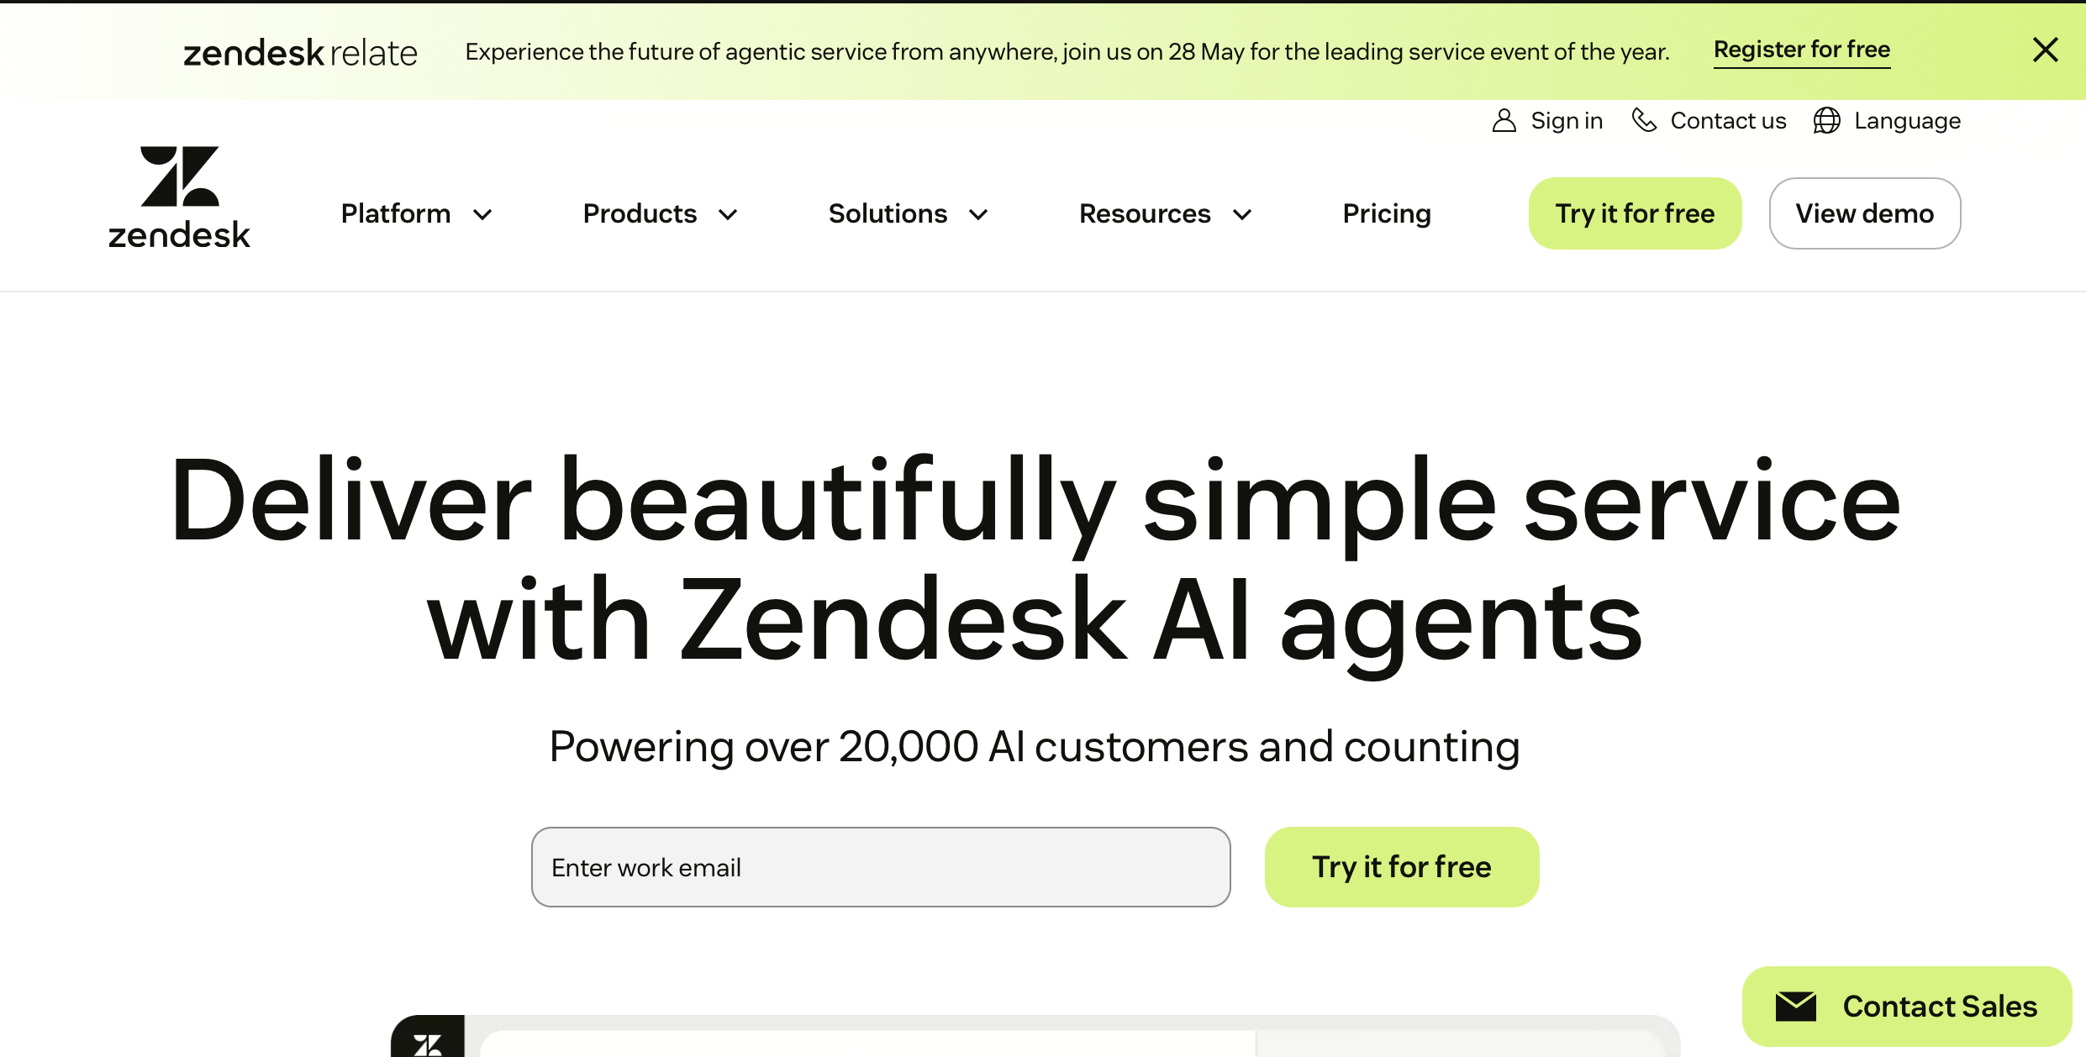
Task: Go to the Pricing page
Action: click(1387, 214)
